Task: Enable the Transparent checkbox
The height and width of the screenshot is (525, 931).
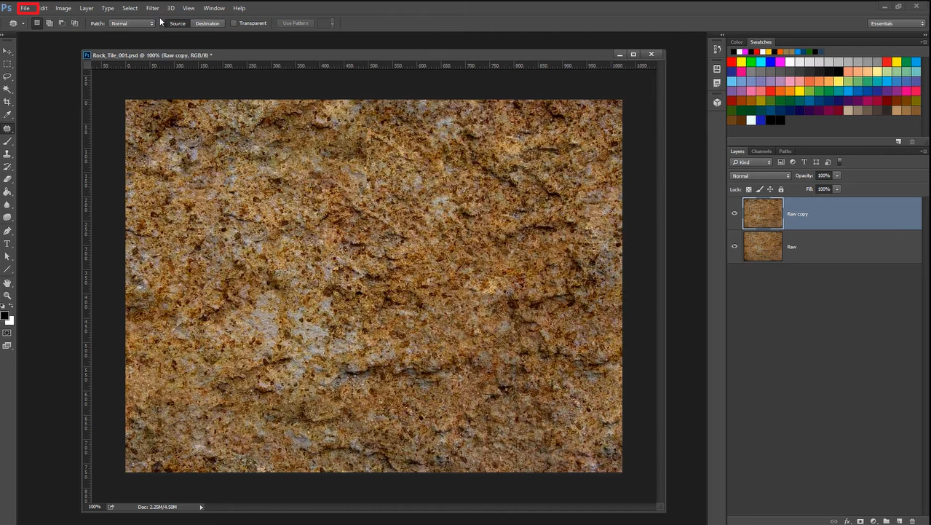Action: pos(234,23)
